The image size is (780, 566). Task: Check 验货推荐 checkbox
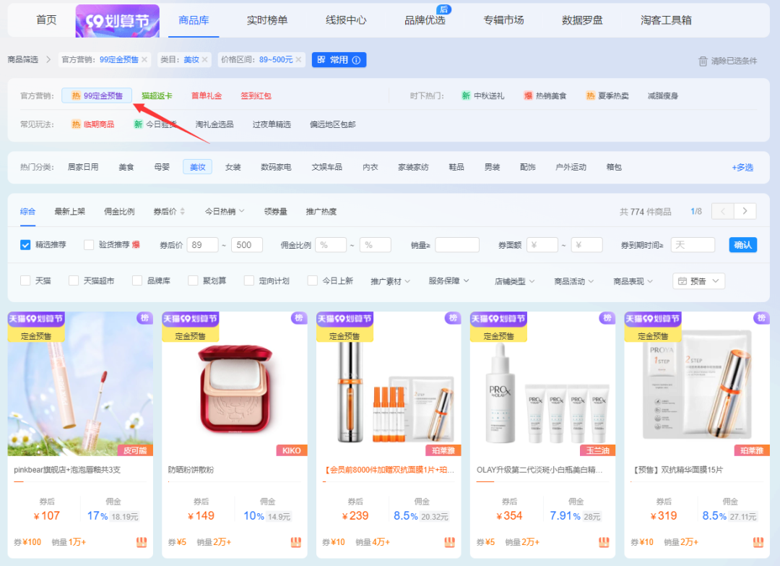click(x=89, y=245)
